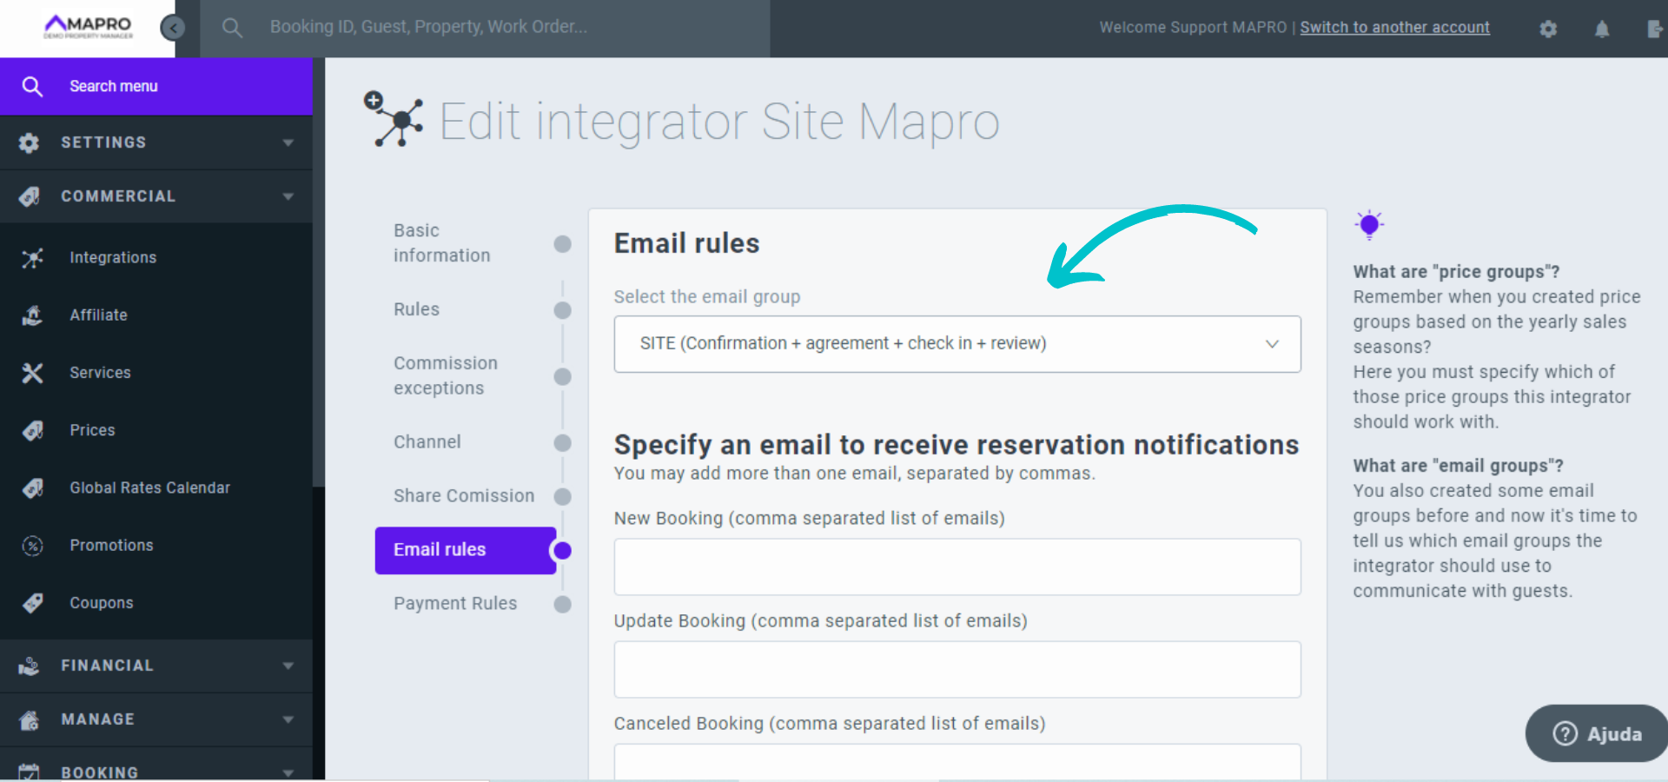The image size is (1668, 782).
Task: Click the Prices tag icon
Action: 32,430
